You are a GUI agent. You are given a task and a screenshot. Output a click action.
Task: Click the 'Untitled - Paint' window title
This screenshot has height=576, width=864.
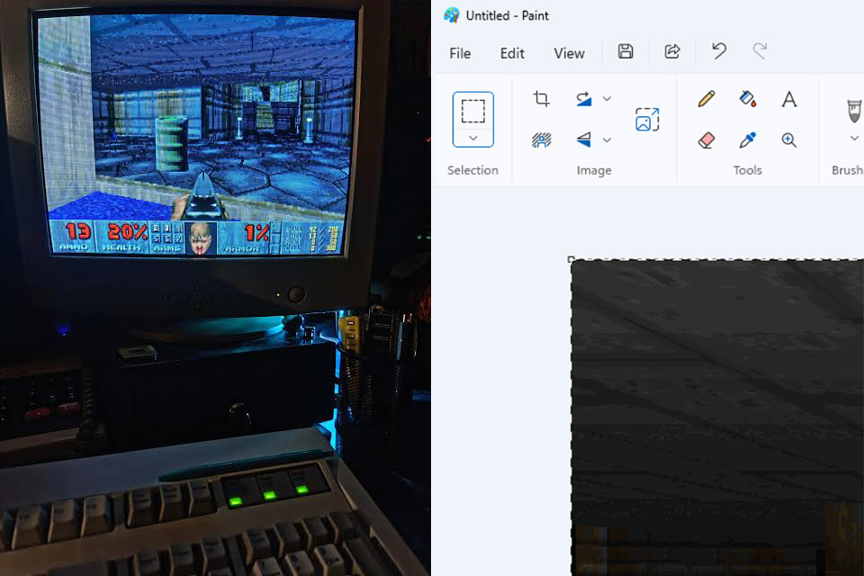(507, 15)
